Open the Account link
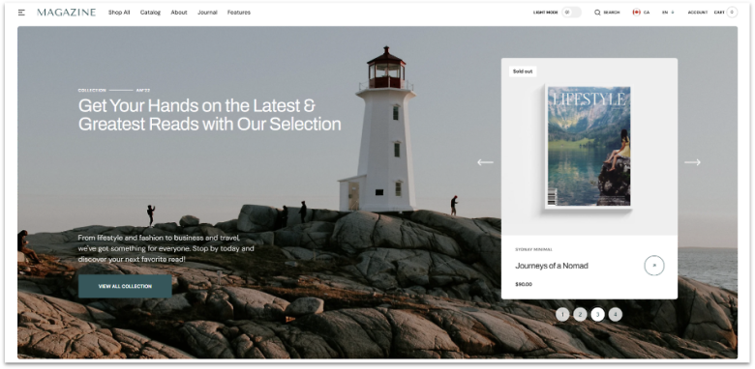 pos(698,13)
